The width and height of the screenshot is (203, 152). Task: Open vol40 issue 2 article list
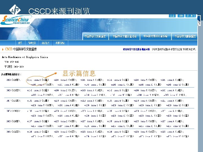[x=65, y=90]
